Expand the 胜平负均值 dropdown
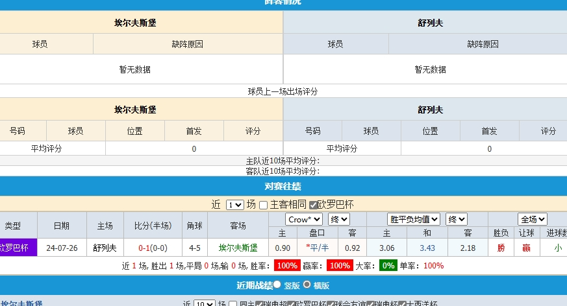Viewport: 567px width, 306px height. pyautogui.click(x=414, y=219)
